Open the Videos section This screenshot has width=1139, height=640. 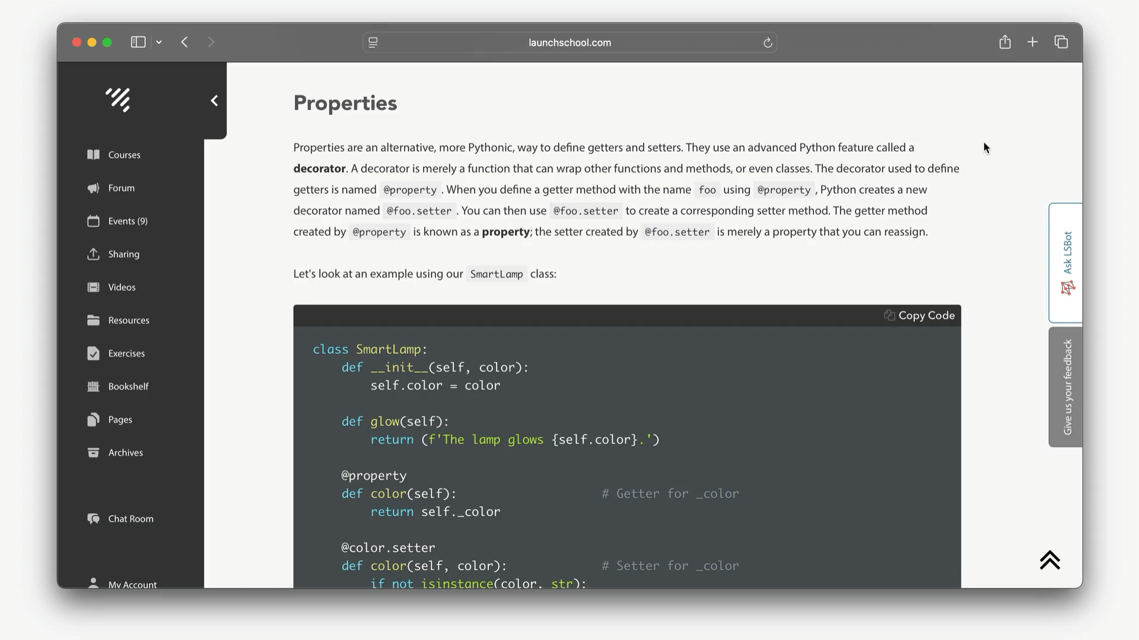(x=122, y=287)
